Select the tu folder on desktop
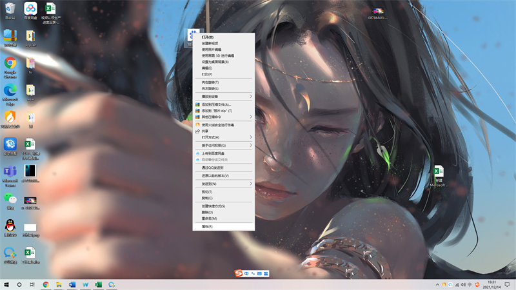 [30, 66]
